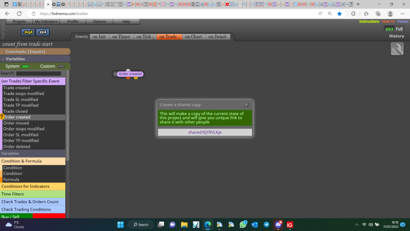Expand Conditions for Indicators category
The width and height of the screenshot is (410, 231).
33,186
